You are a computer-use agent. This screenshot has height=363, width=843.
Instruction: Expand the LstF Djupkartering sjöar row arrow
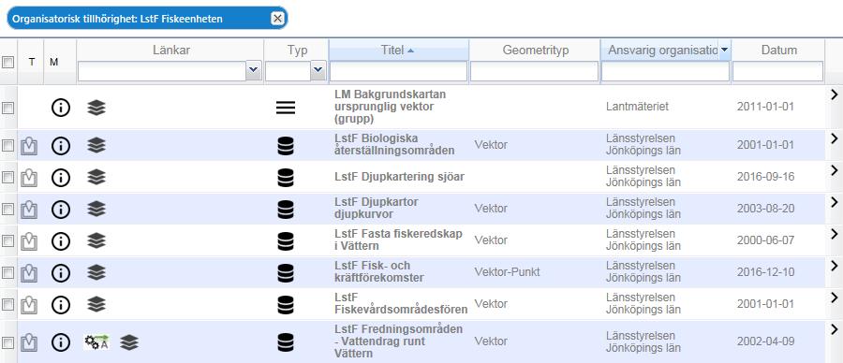click(835, 170)
